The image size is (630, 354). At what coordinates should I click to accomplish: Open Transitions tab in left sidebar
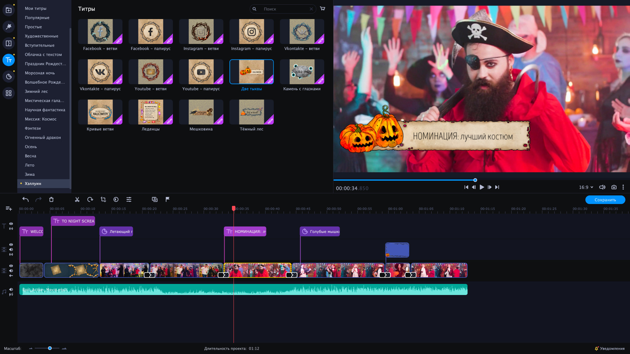pos(9,43)
